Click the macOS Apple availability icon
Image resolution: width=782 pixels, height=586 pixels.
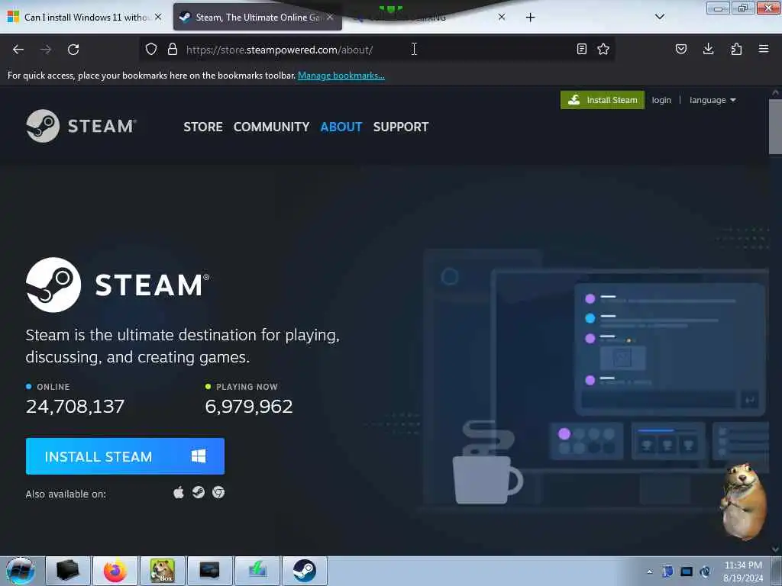tap(179, 493)
